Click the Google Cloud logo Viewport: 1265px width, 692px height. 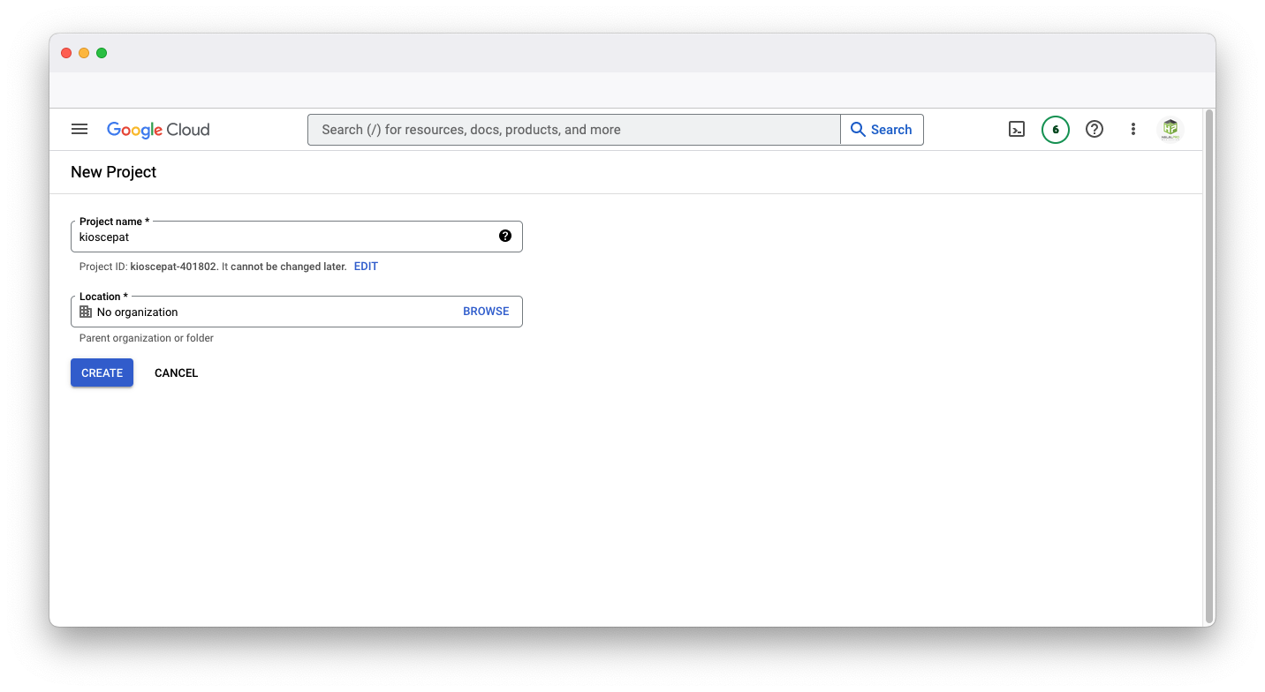pyautogui.click(x=158, y=130)
